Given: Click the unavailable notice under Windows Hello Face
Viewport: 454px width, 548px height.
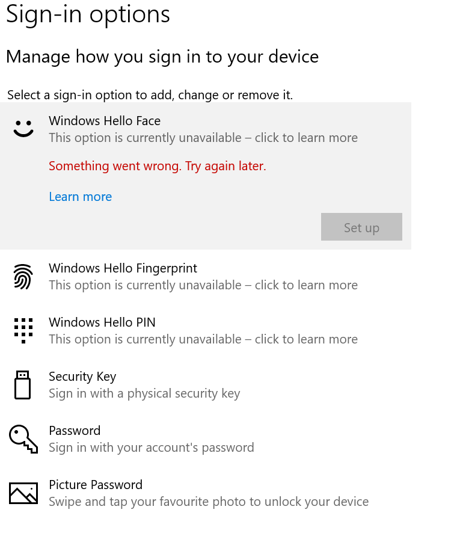Looking at the screenshot, I should pyautogui.click(x=203, y=138).
